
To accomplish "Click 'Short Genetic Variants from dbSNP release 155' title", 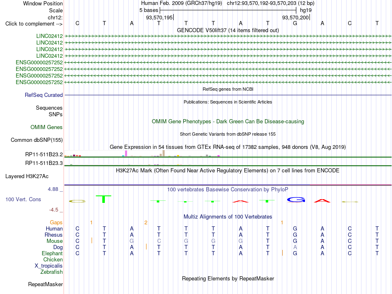I will [x=228, y=134].
